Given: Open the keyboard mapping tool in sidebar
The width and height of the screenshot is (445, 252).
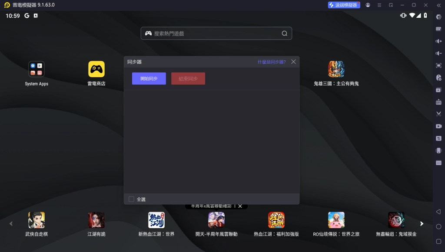Looking at the screenshot, I should pyautogui.click(x=438, y=29).
